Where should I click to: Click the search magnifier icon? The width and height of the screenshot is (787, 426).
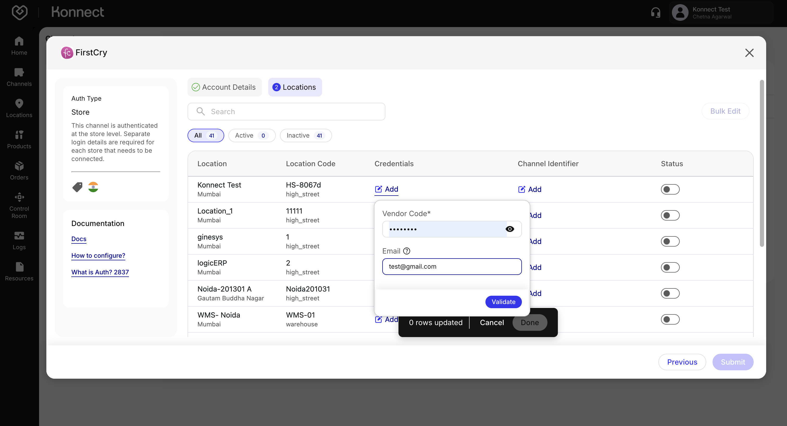tap(201, 111)
